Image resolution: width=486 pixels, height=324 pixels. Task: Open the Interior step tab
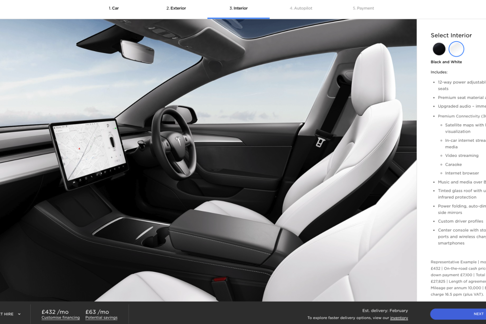coord(238,8)
